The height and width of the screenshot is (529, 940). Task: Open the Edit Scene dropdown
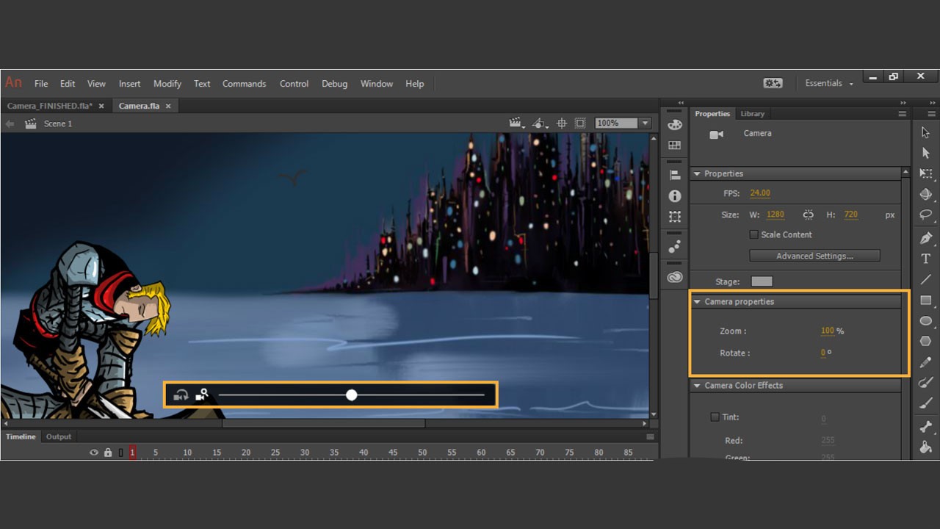(518, 123)
